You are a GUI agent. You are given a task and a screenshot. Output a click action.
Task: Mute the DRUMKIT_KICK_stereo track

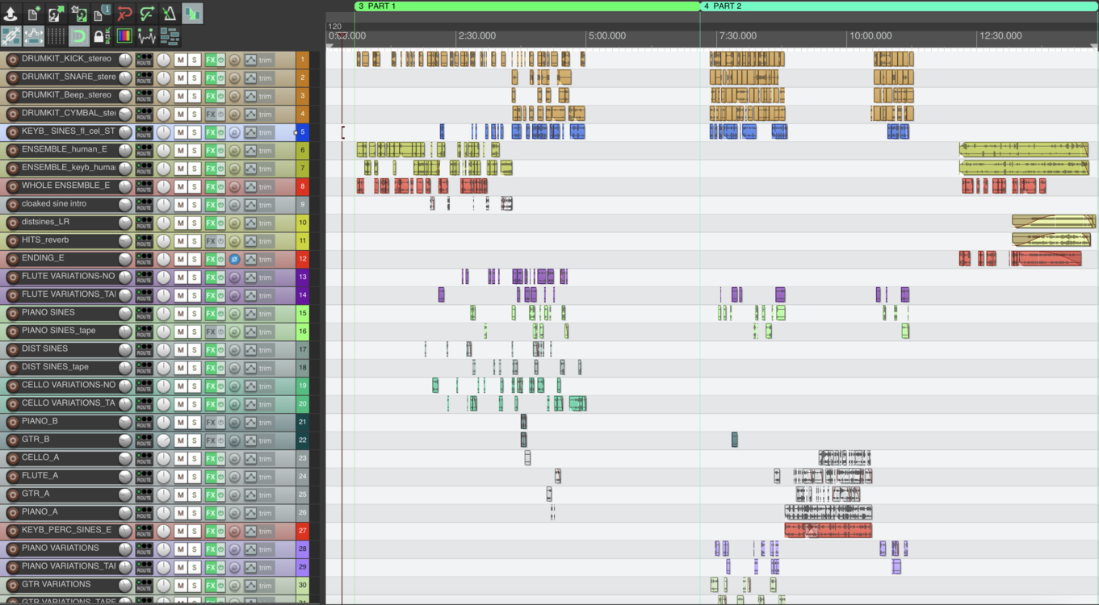tap(181, 60)
